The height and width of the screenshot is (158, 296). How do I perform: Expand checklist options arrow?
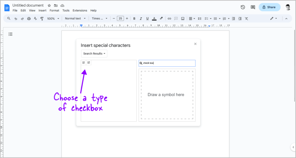pos(210,19)
